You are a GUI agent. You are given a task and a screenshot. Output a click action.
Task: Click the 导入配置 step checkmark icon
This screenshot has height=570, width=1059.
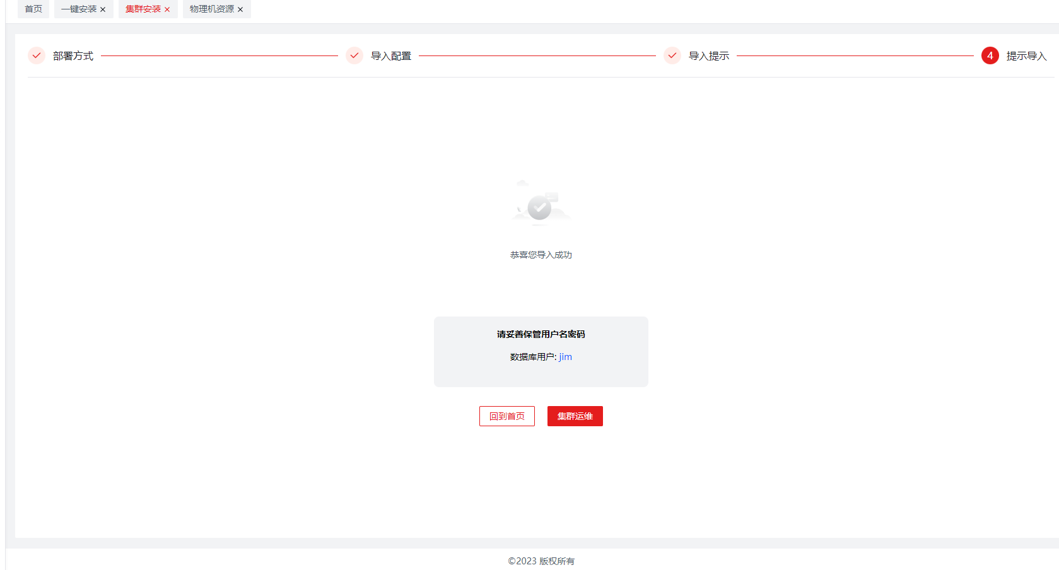[354, 55]
